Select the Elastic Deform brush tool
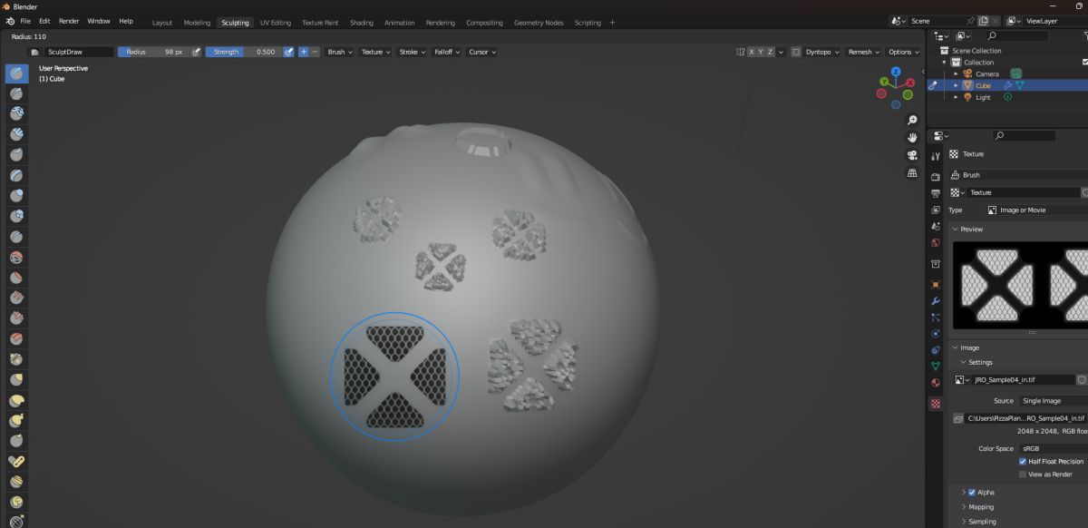The image size is (1088, 528). 16,401
